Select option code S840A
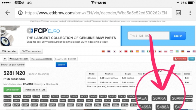196x110 pixels. point(125,105)
